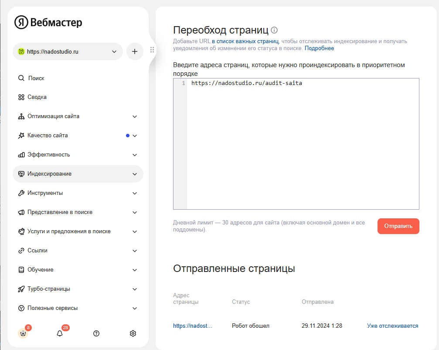Click the Представление в поиске megaphone icon

21,212
